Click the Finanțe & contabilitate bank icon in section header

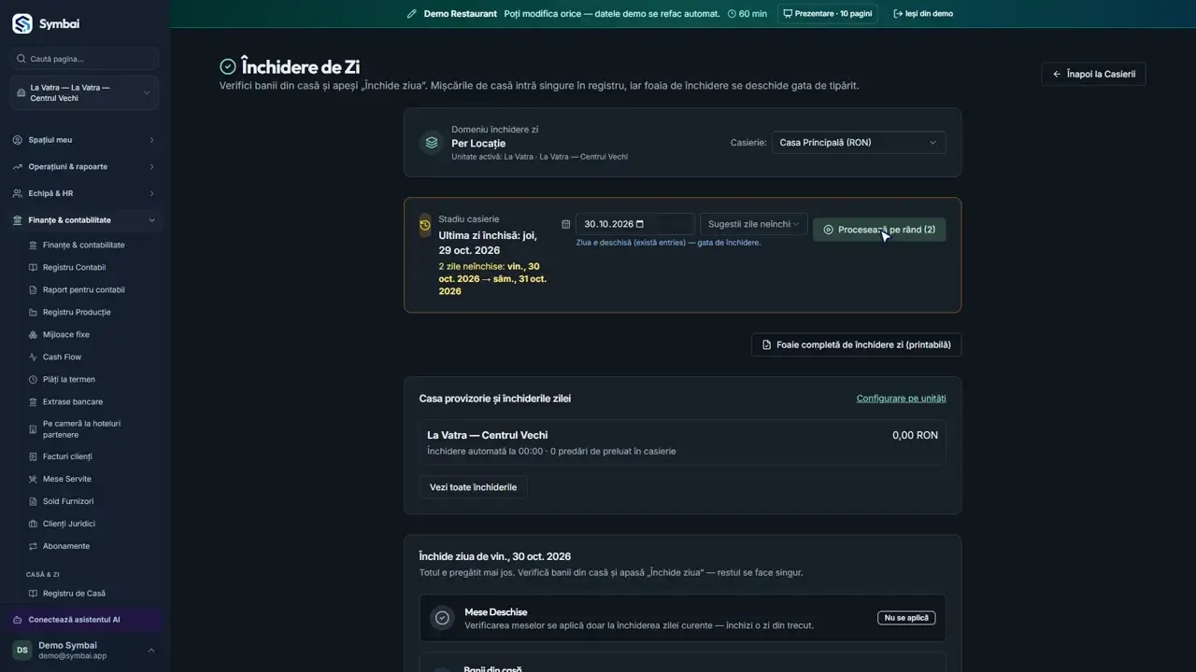click(x=18, y=220)
